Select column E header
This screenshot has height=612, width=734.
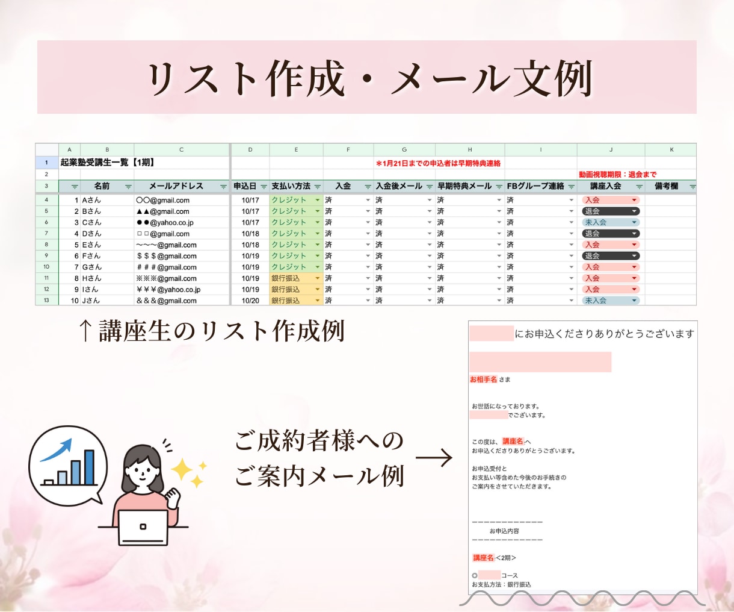[296, 150]
